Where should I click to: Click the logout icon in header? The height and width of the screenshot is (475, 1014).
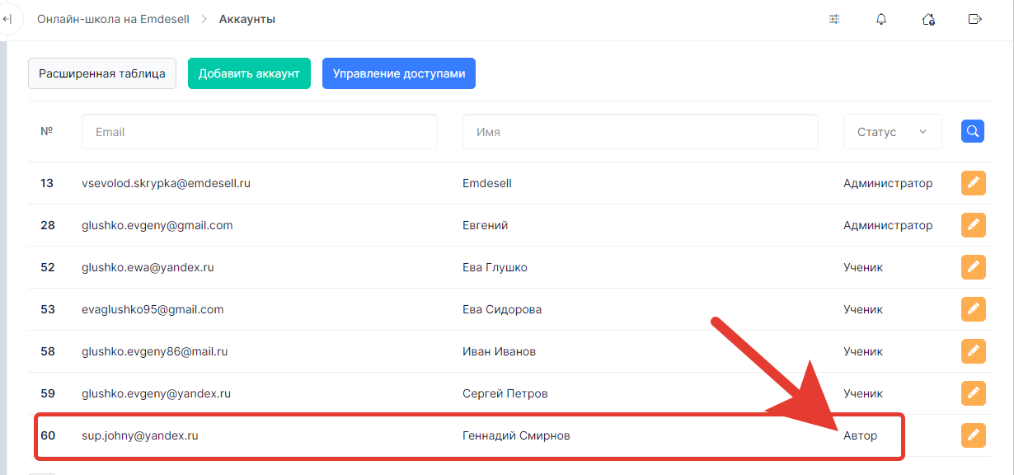click(975, 19)
